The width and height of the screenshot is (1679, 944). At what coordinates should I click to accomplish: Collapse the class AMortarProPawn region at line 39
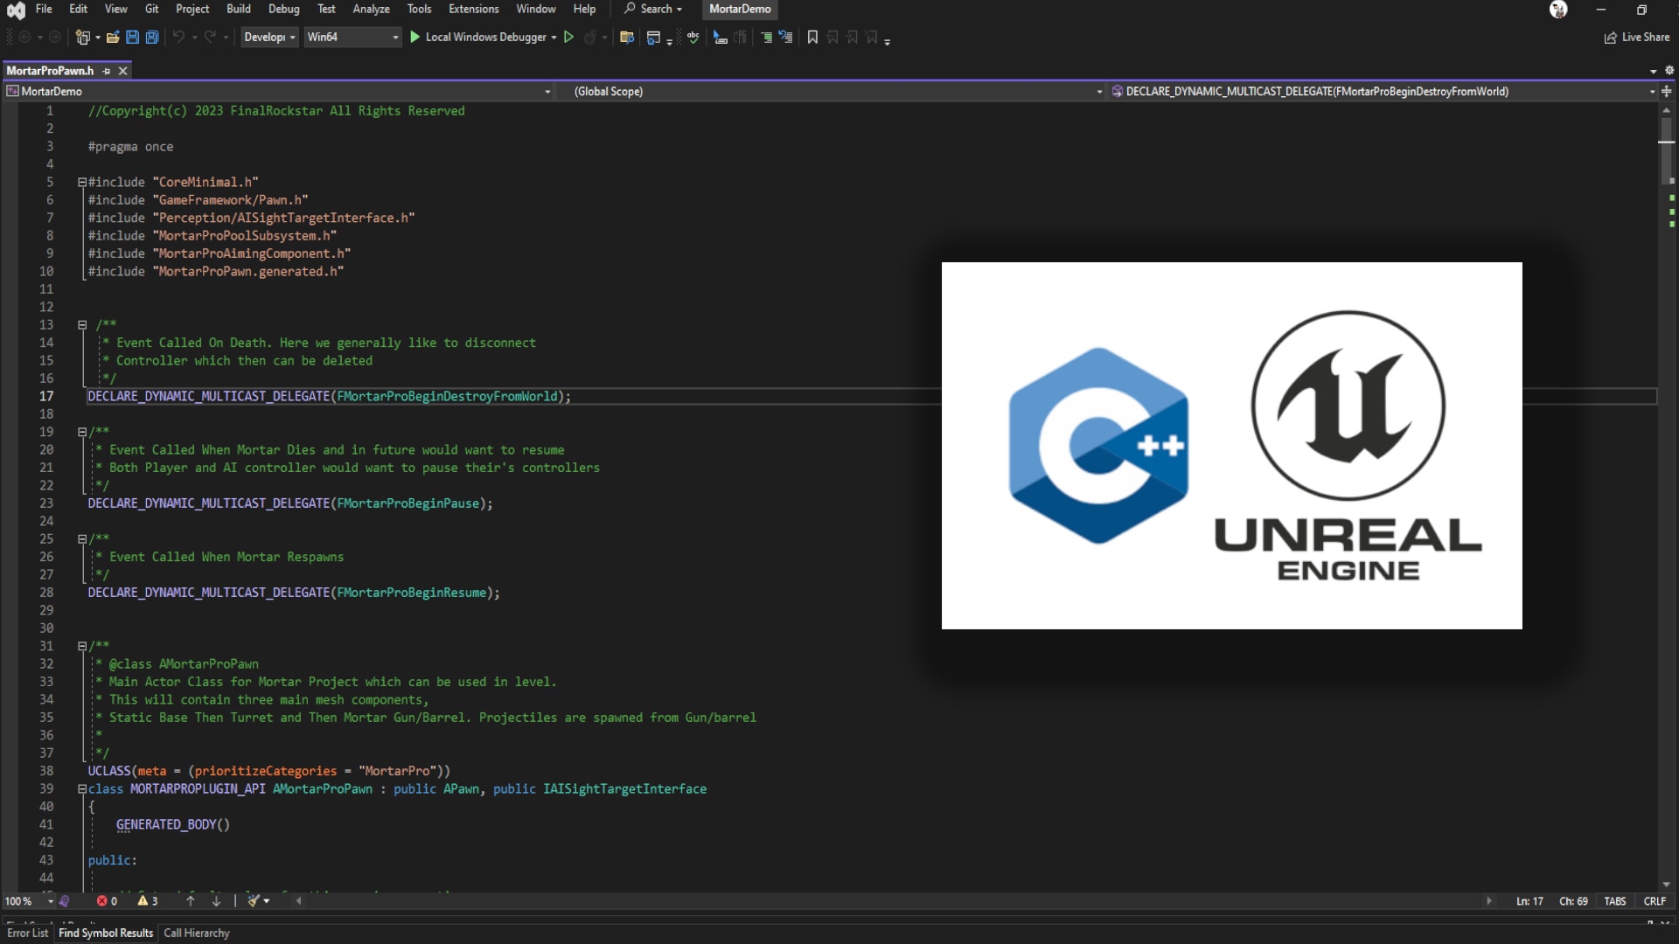[80, 789]
